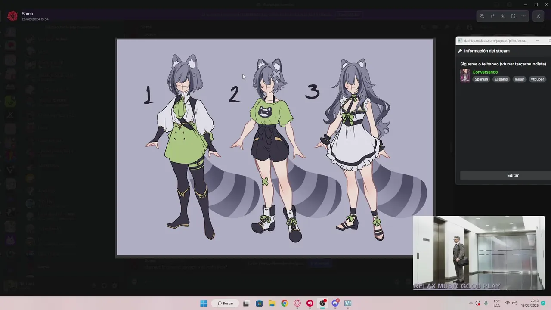The image size is (551, 310).
Task: Open the notification center badge
Action: (543, 303)
